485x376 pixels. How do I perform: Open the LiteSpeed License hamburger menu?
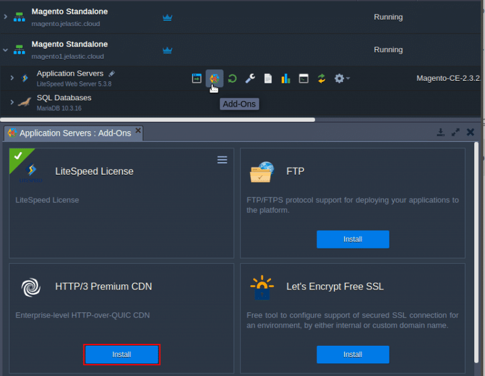coord(222,160)
